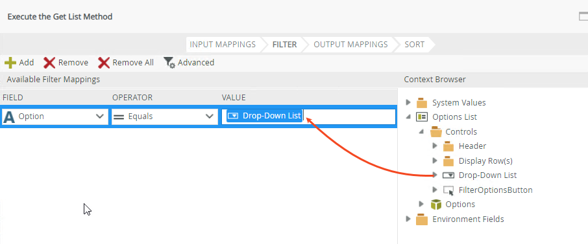This screenshot has width=588, height=244.
Task: Select System Values tree label
Action: (x=459, y=102)
